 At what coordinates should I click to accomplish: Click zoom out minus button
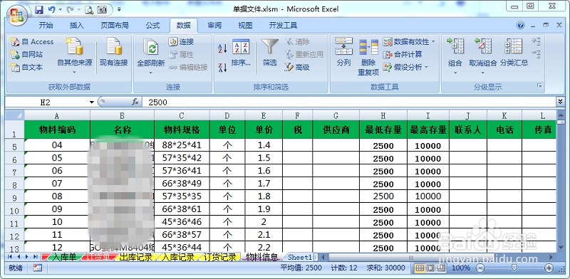480,268
